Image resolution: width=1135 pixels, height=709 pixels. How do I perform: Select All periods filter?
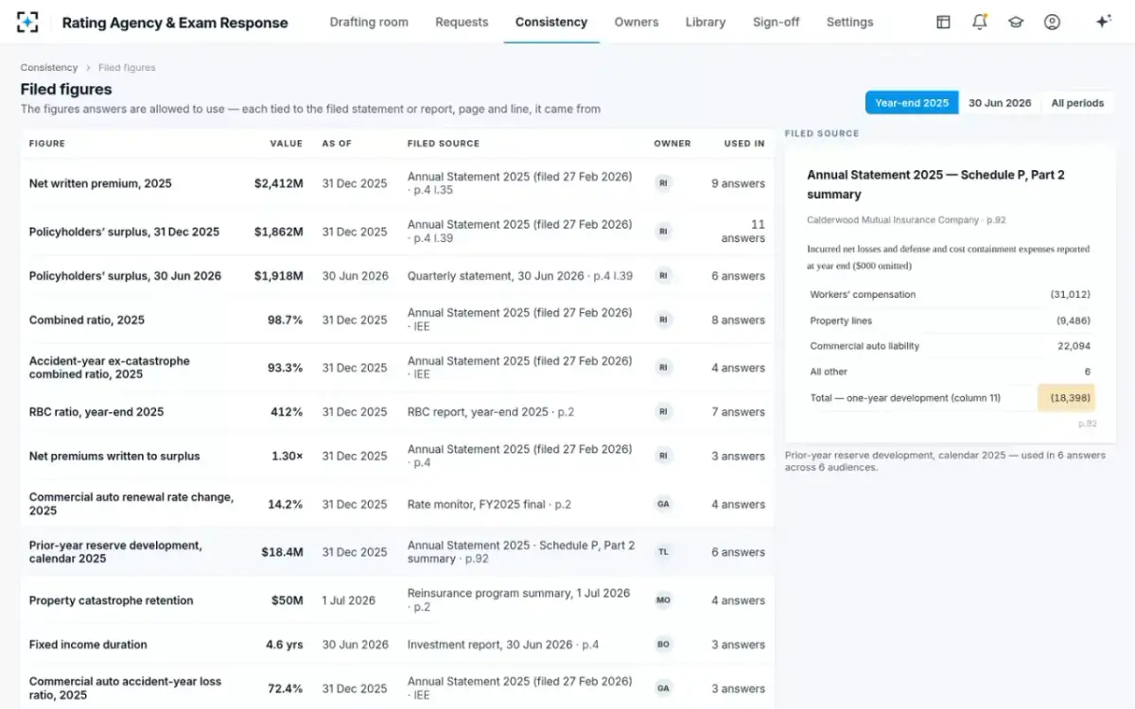point(1077,103)
